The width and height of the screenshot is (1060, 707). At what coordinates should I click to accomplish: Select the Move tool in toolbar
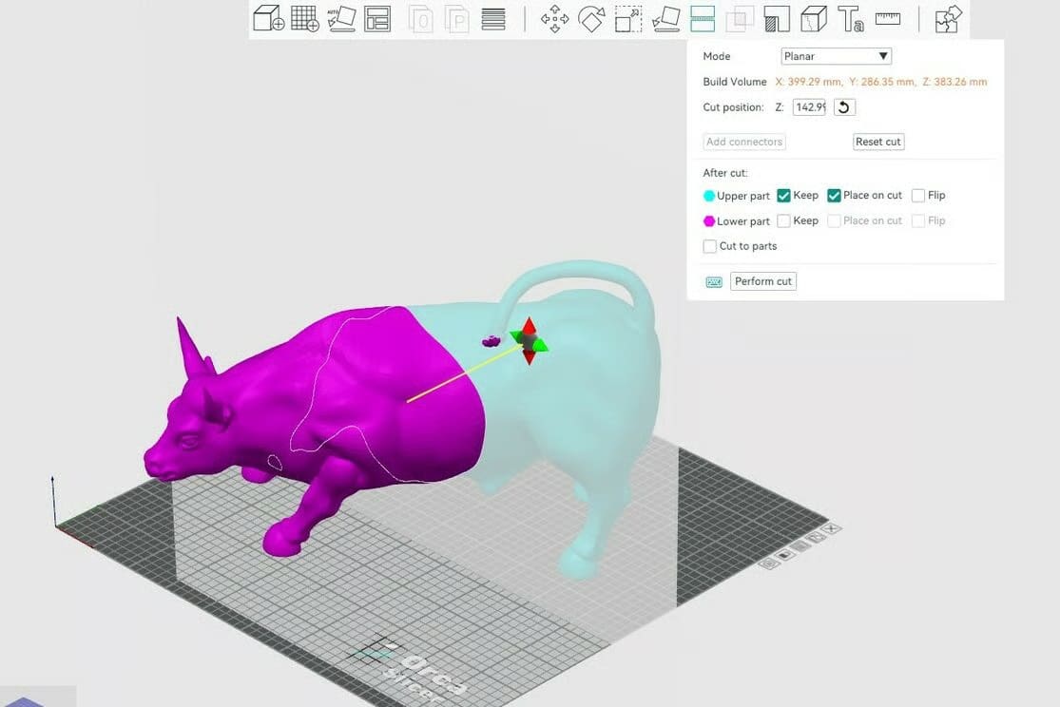(x=554, y=19)
